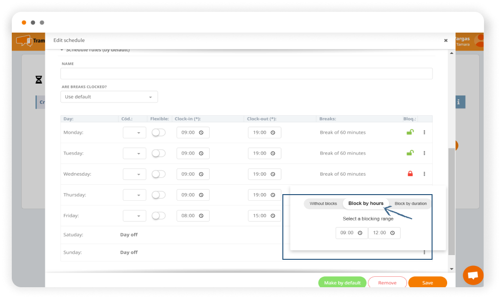Click the orange Save button

427,282
